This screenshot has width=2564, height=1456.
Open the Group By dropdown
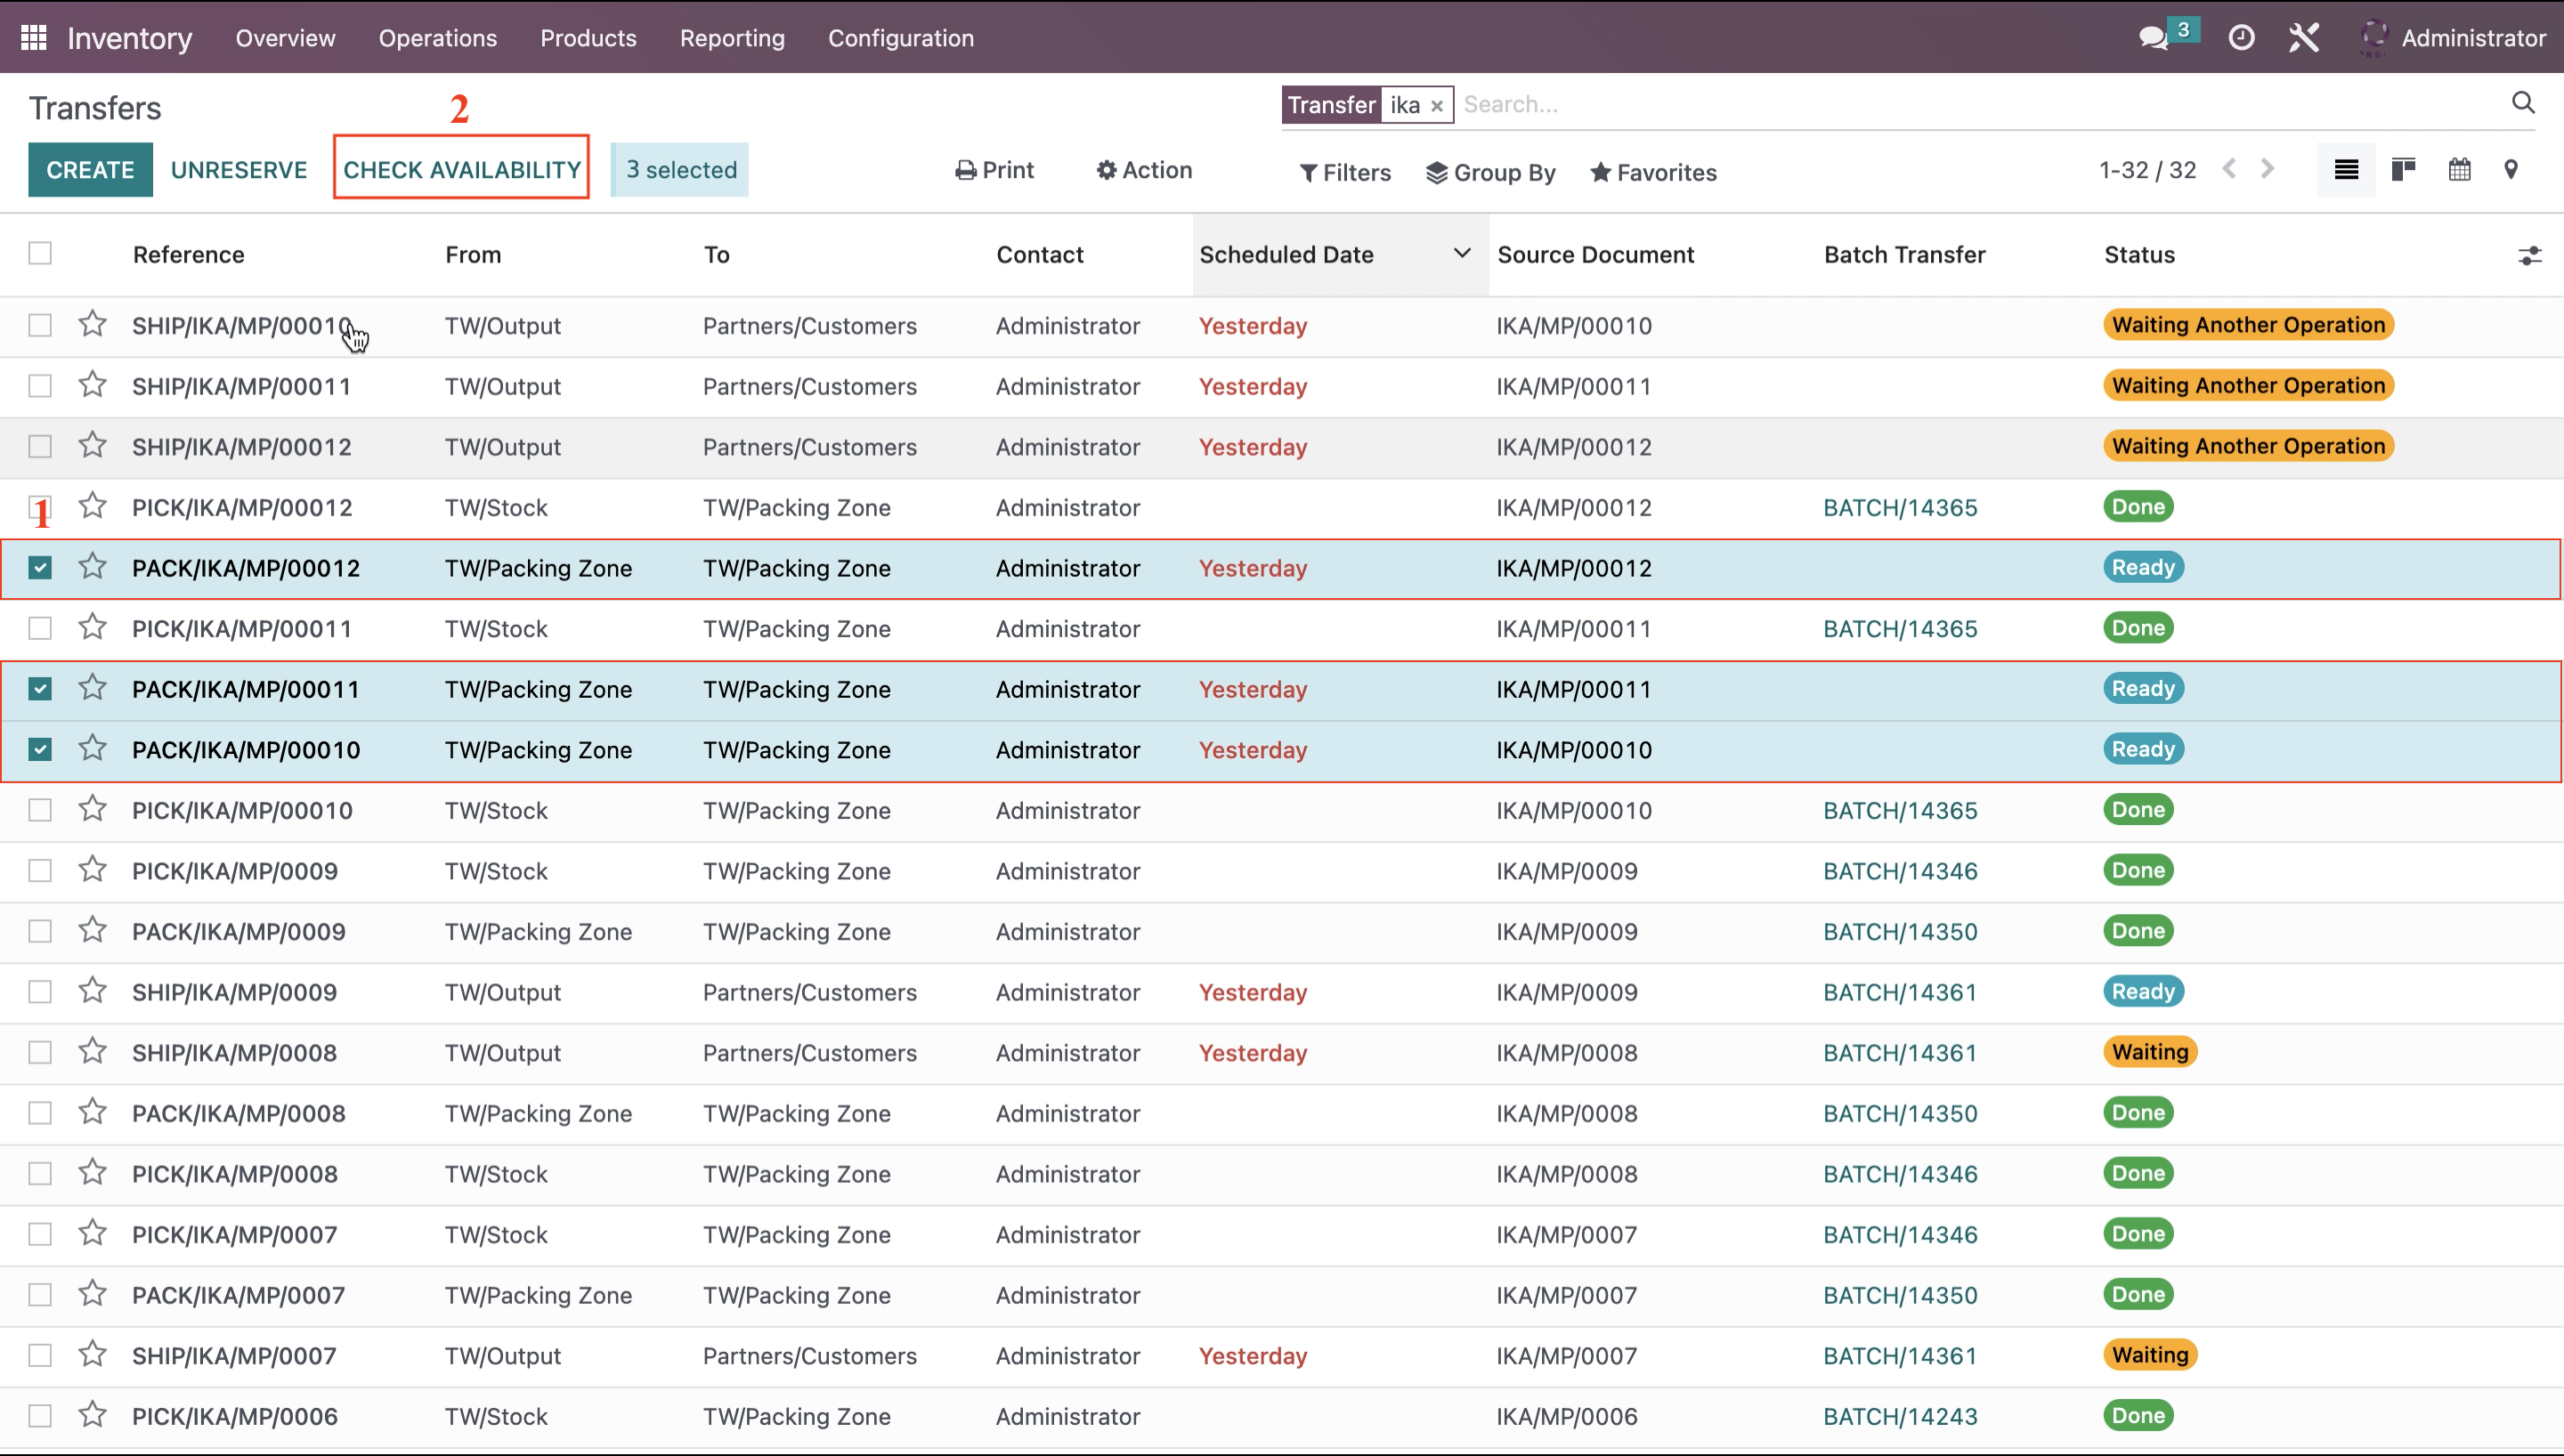(1491, 171)
